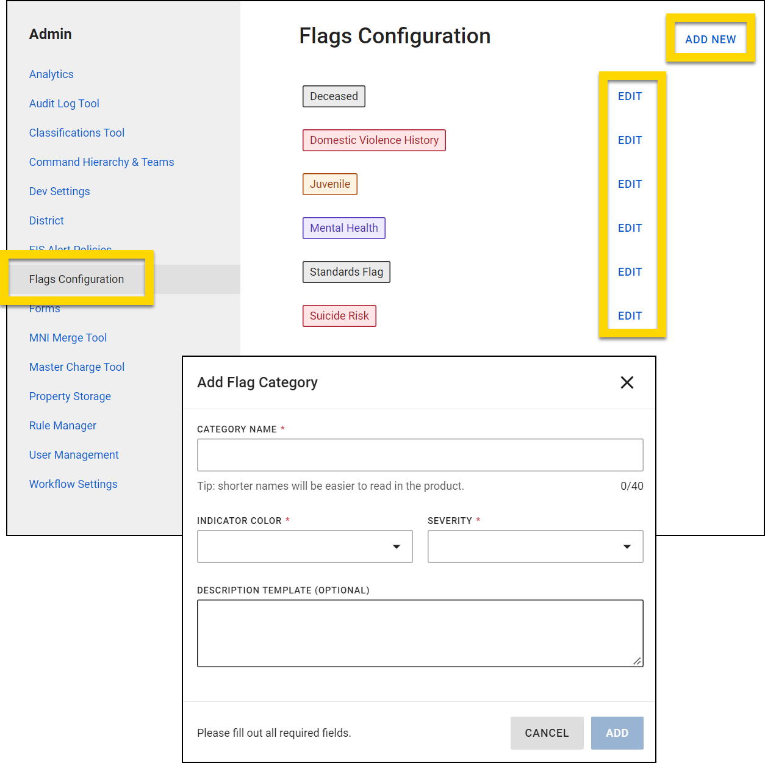Click CANCEL in the Add Flag Category dialog
Image resolution: width=765 pixels, height=763 pixels.
pyautogui.click(x=547, y=733)
